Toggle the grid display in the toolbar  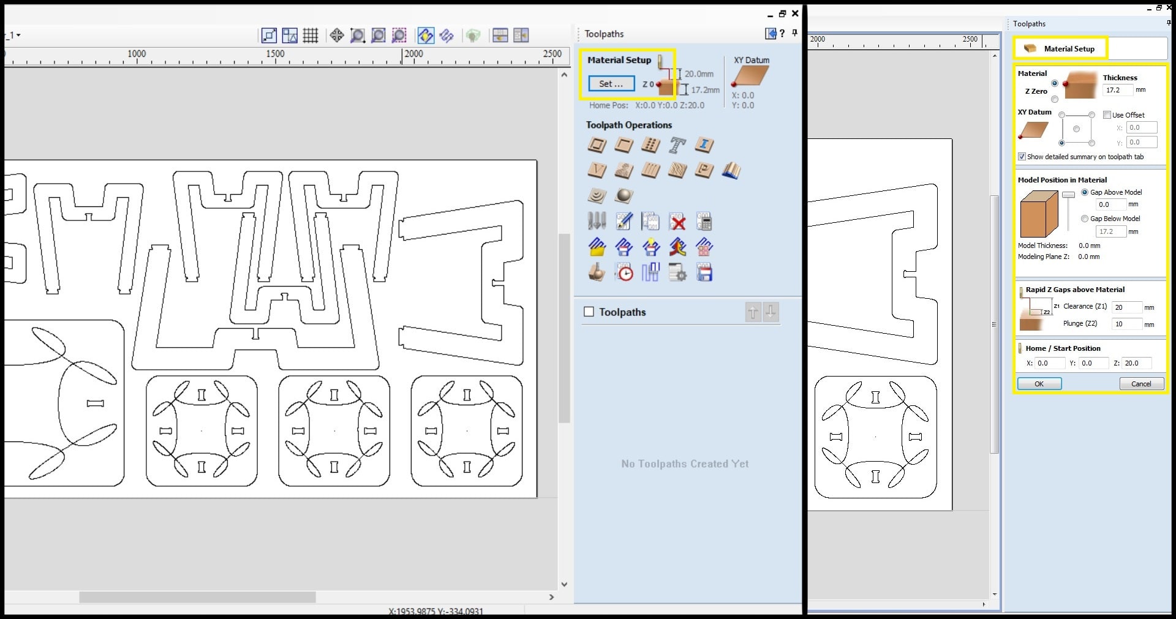(x=311, y=36)
